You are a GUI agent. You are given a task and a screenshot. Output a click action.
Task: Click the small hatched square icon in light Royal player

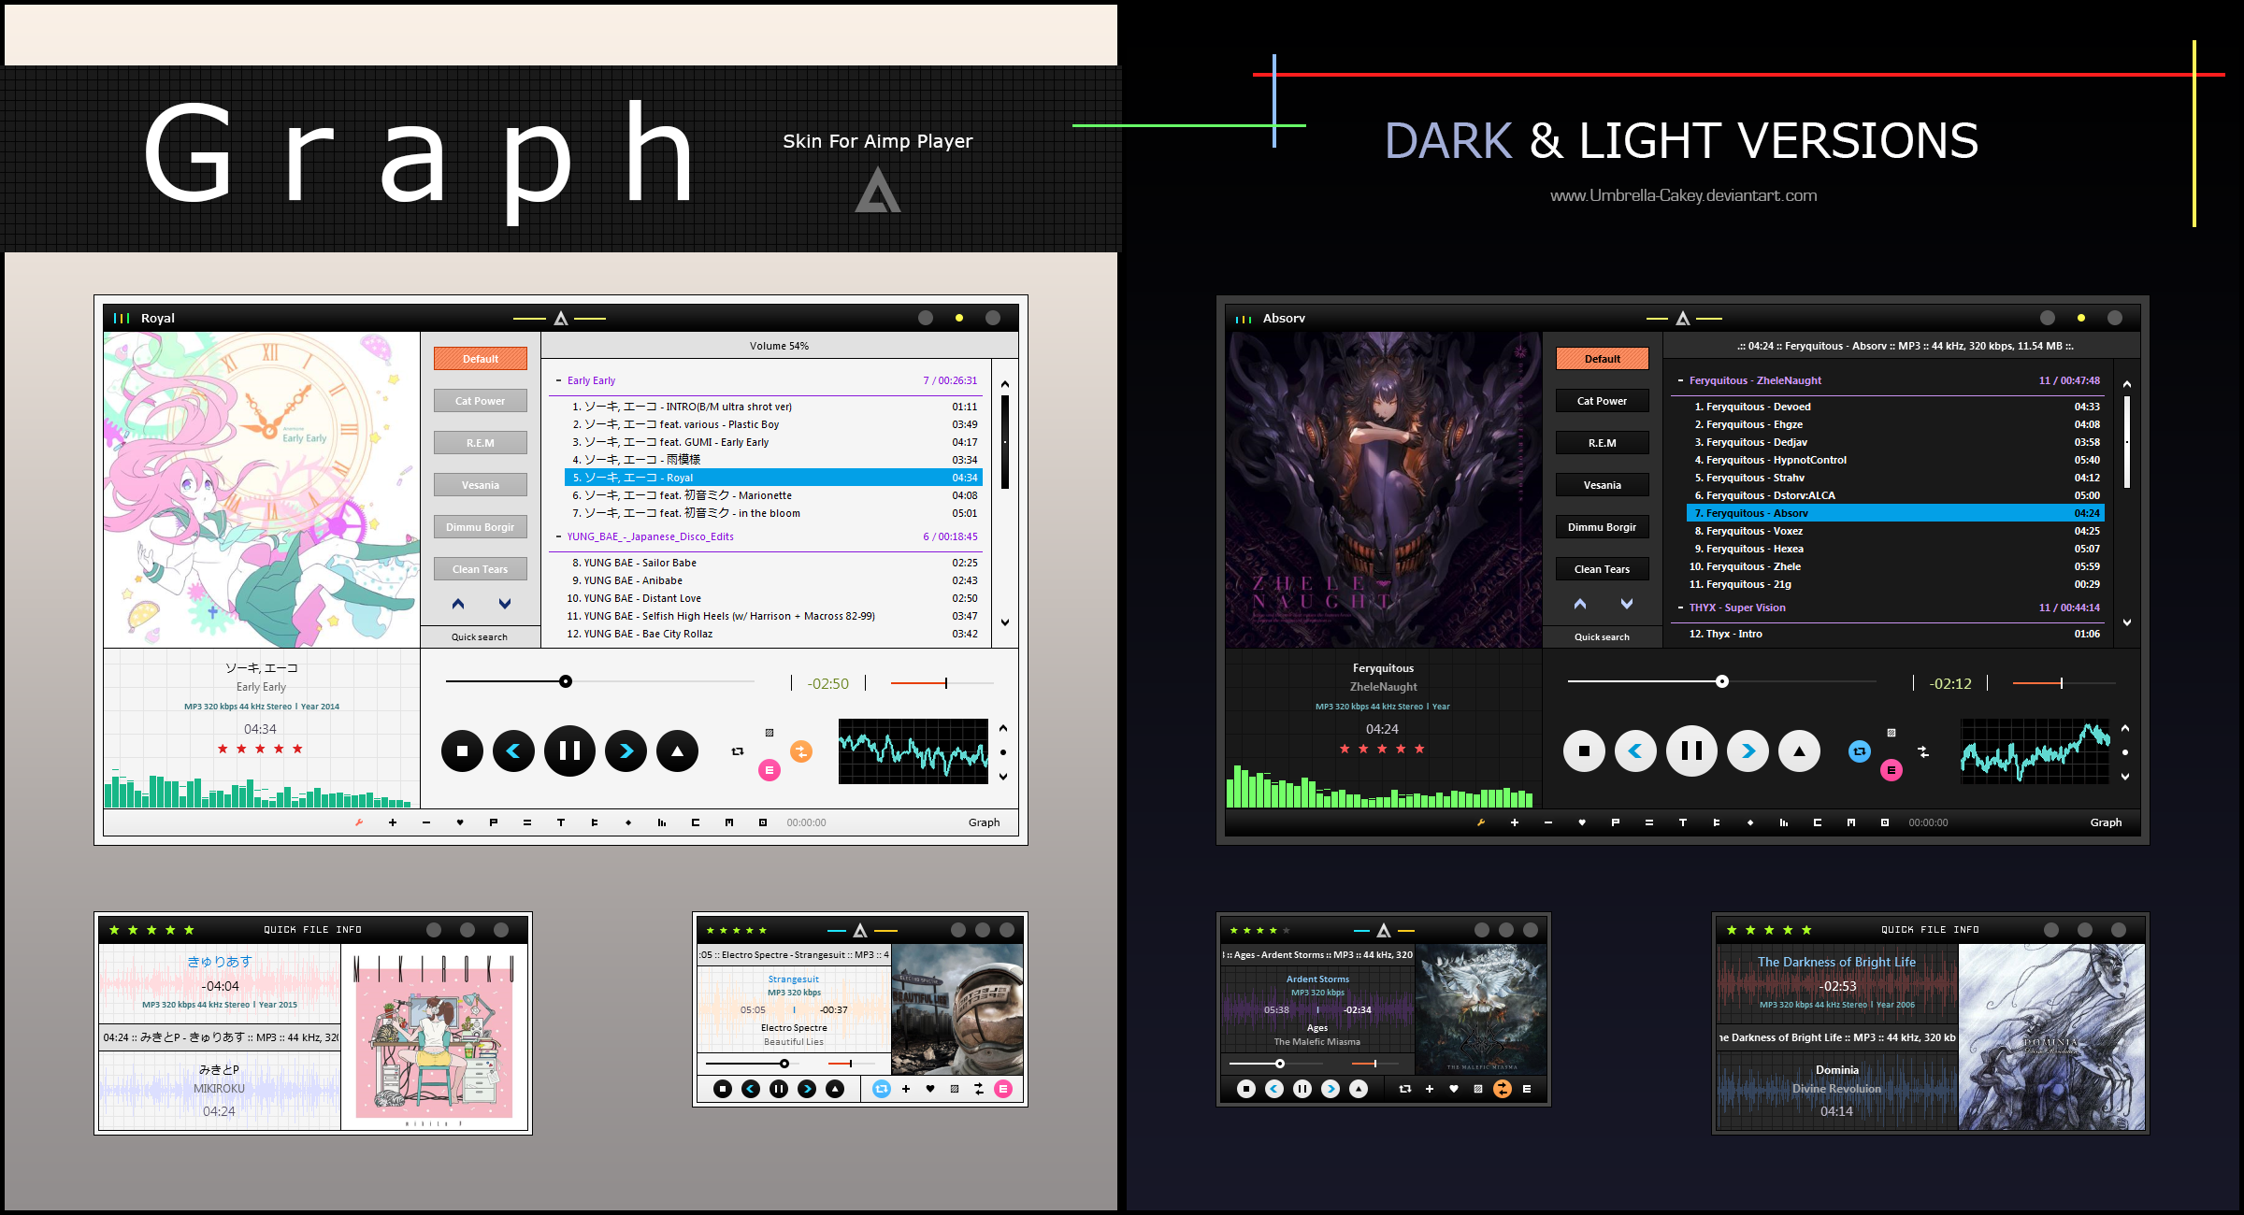(x=770, y=733)
